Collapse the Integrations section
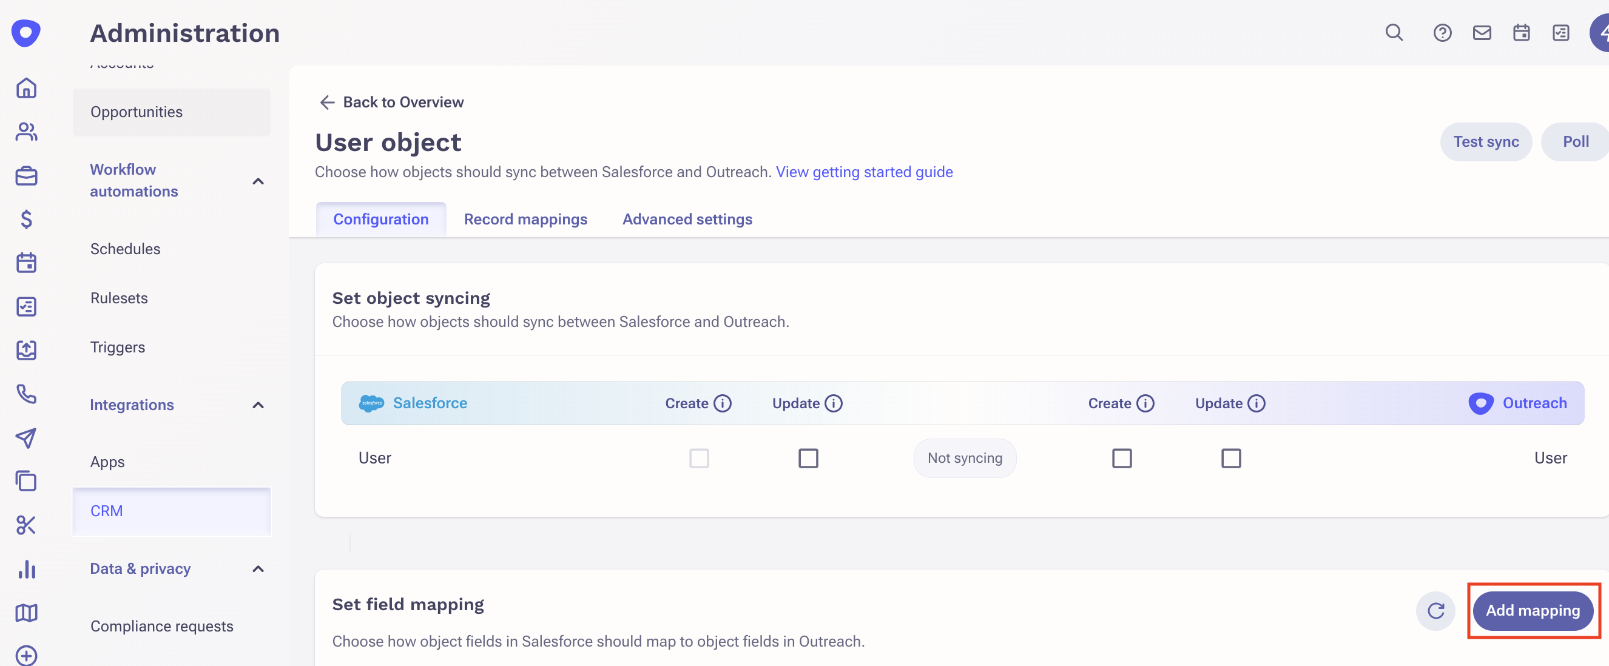Viewport: 1609px width, 666px height. click(x=258, y=405)
